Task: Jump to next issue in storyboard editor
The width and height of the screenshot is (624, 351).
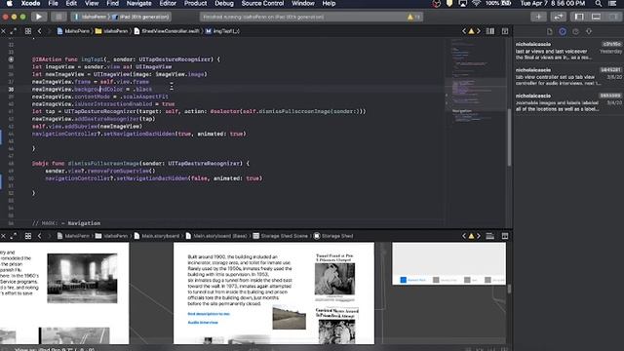Action: 479,236
